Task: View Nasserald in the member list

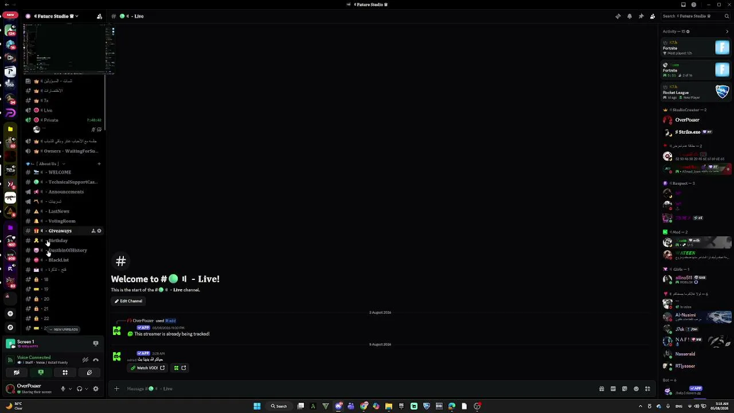Action: pos(696,354)
